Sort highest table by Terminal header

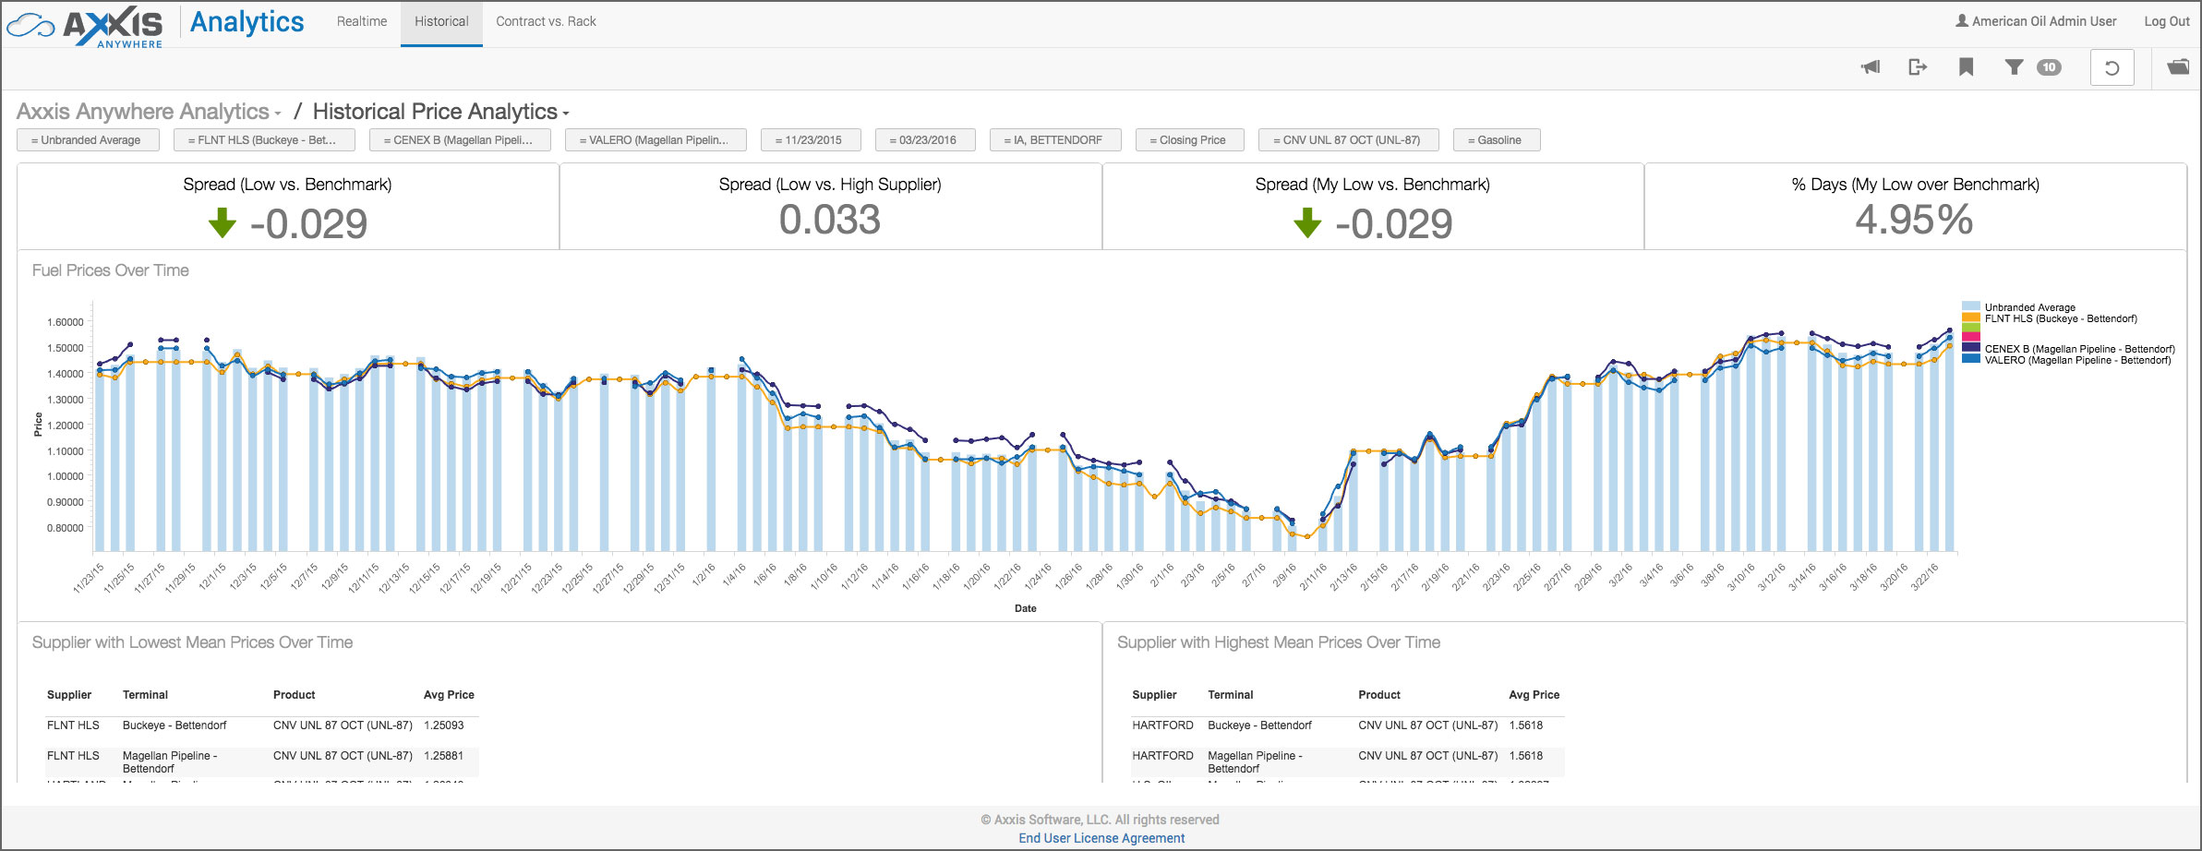click(1231, 695)
